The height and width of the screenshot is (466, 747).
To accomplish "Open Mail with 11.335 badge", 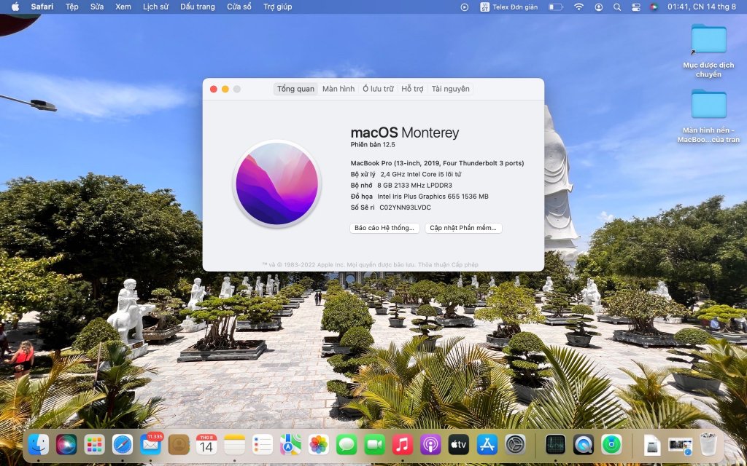I will [150, 445].
